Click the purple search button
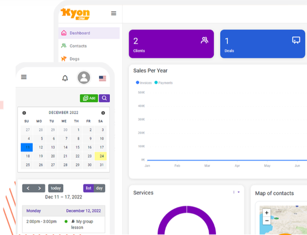Screen dimensions: 307x235 click(104, 98)
